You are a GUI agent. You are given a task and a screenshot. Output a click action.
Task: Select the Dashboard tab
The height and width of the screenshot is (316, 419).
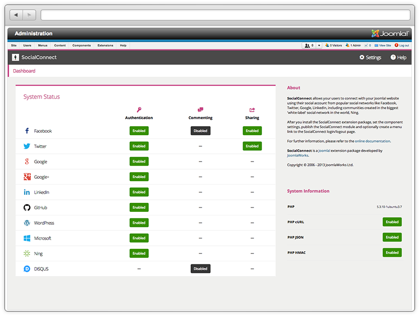coord(24,71)
